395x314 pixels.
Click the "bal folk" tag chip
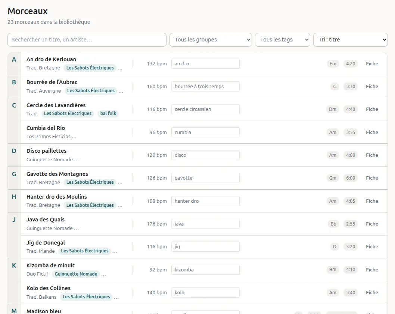(x=108, y=114)
